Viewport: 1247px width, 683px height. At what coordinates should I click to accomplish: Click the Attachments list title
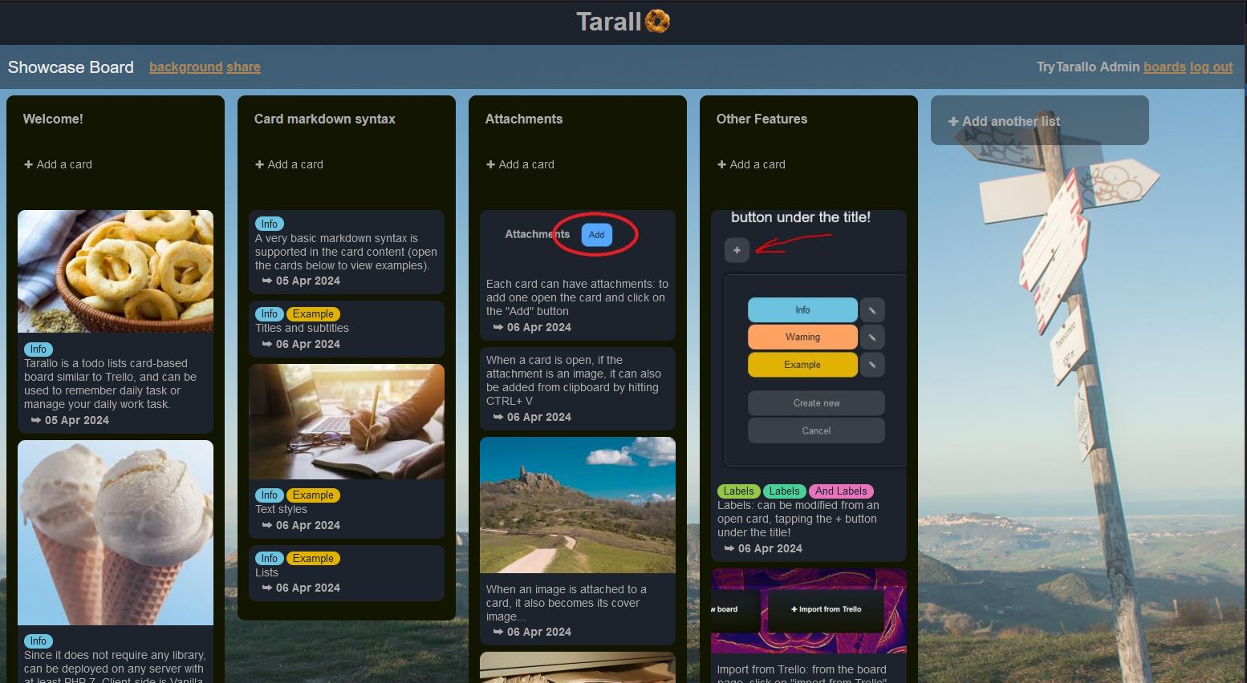point(524,119)
